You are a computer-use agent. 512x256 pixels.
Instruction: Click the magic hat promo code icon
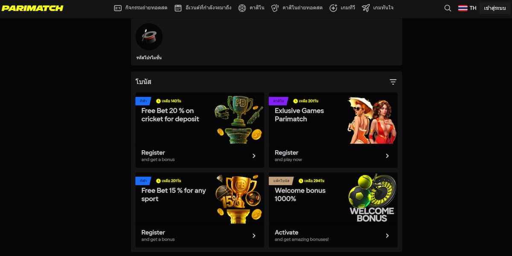point(149,37)
